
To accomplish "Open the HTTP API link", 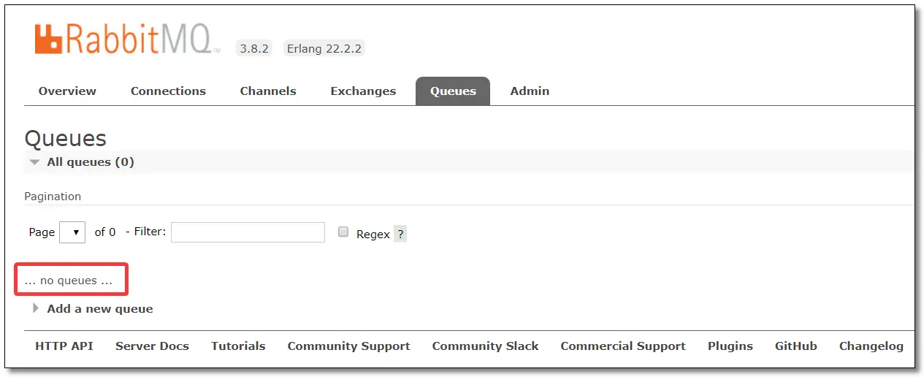I will (64, 346).
